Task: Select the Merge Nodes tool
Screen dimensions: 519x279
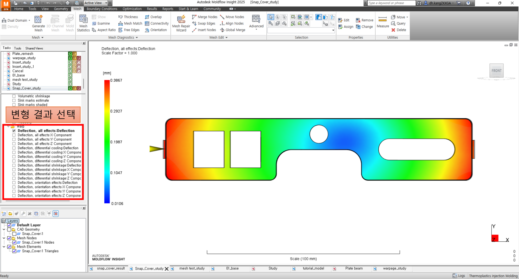Action: [204, 17]
